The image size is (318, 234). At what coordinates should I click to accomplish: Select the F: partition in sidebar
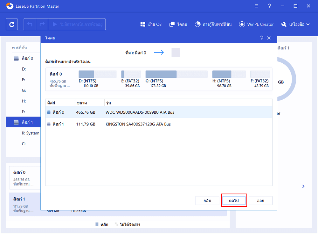click(24, 112)
